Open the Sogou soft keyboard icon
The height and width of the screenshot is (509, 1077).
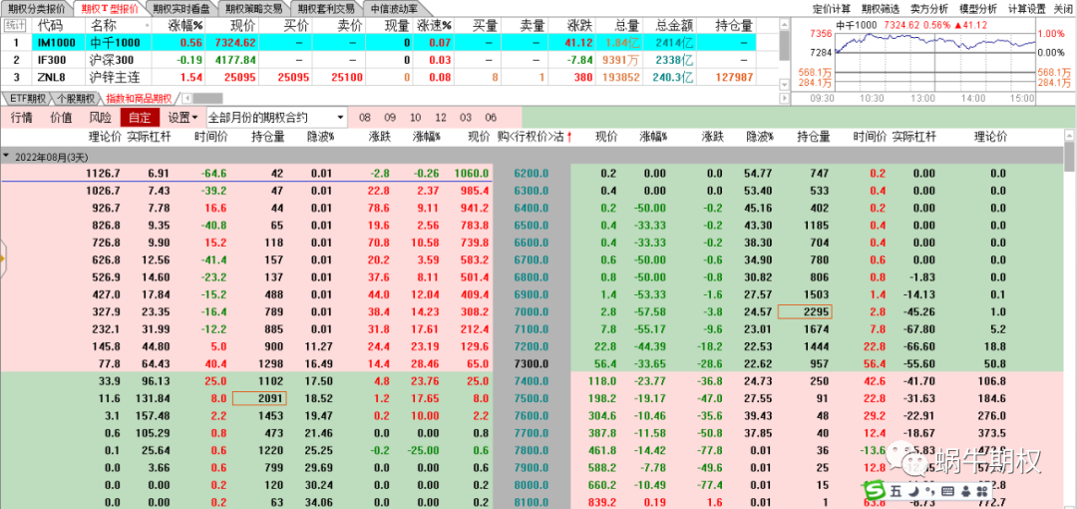coord(946,491)
